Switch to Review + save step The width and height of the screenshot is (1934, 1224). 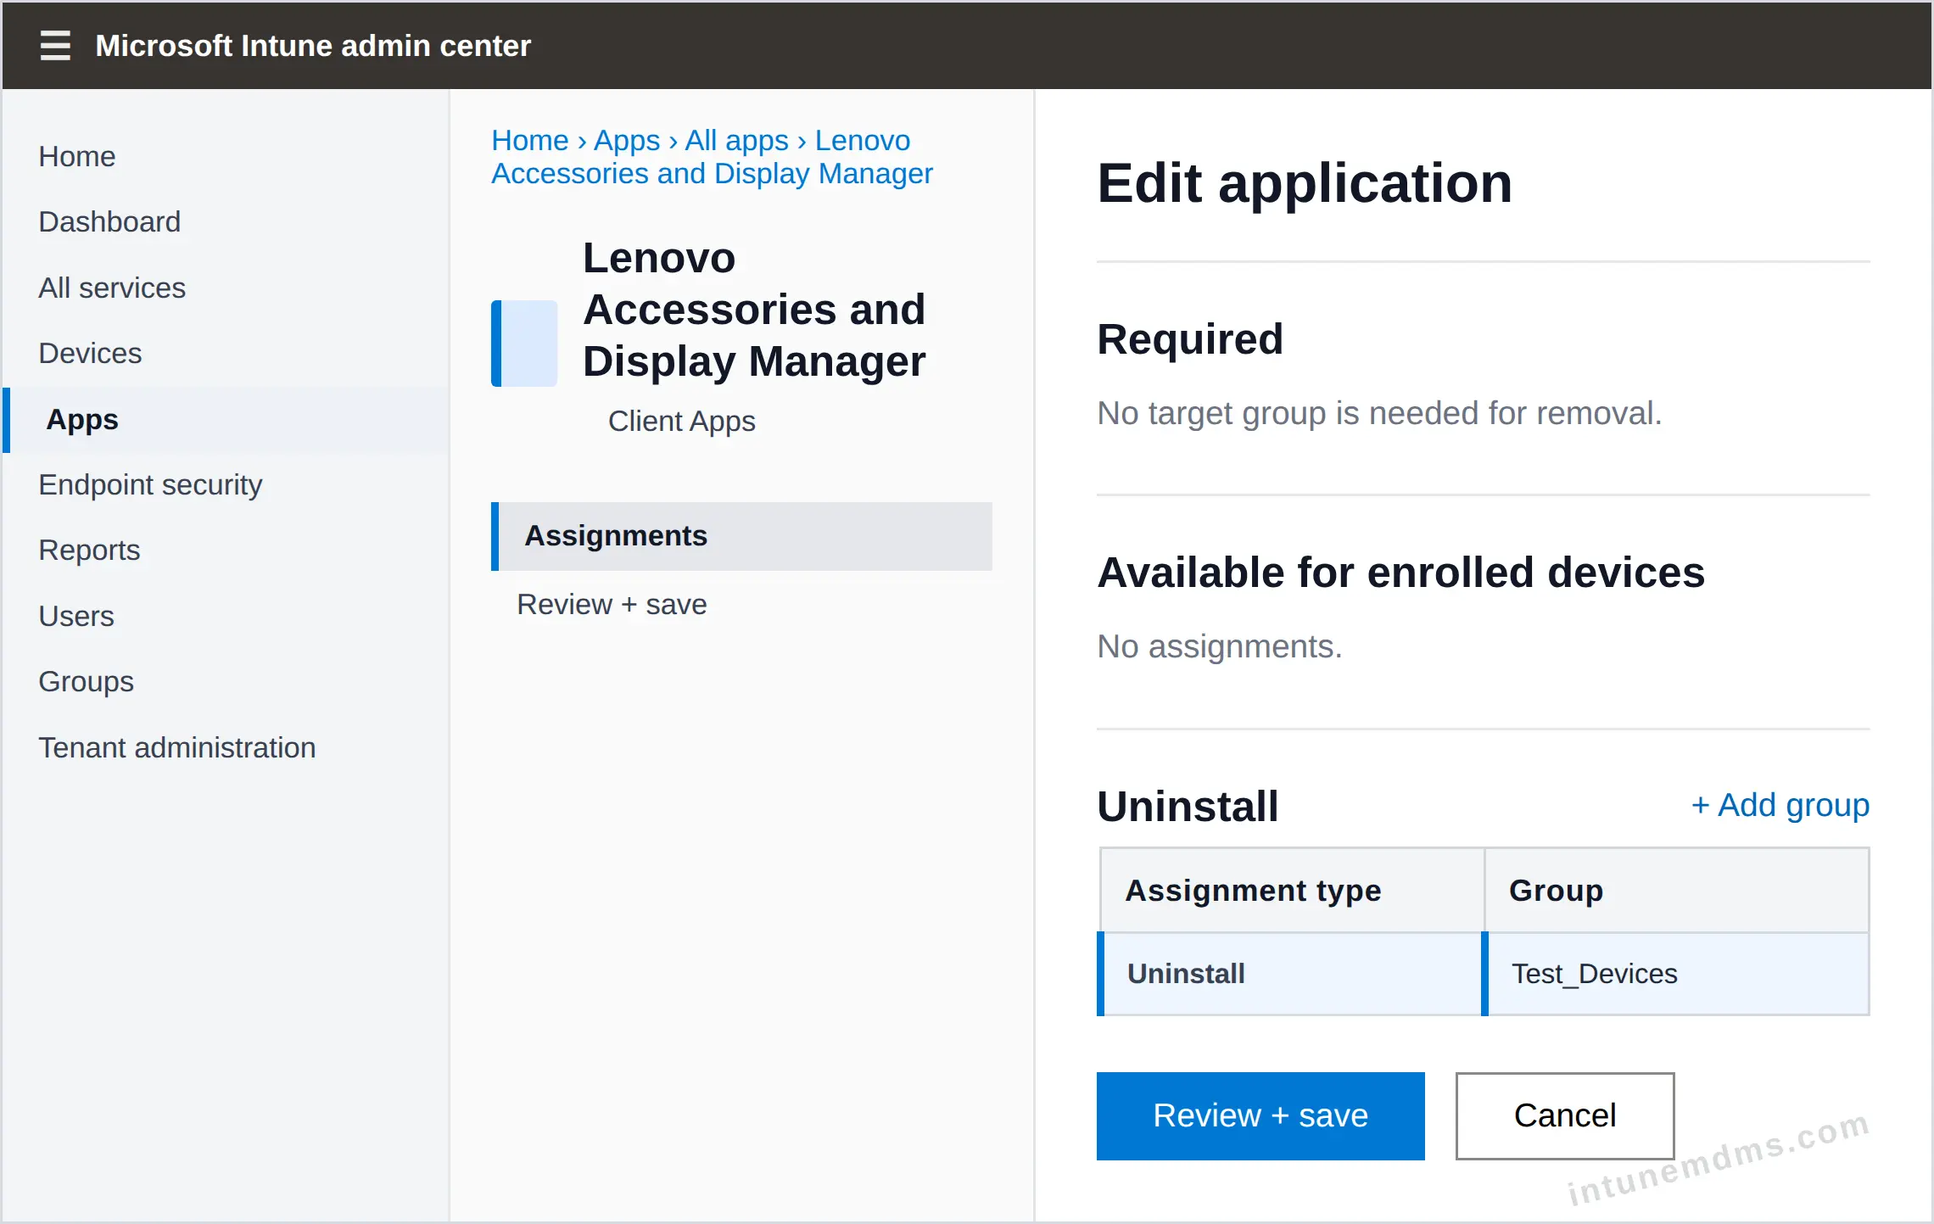click(x=612, y=604)
